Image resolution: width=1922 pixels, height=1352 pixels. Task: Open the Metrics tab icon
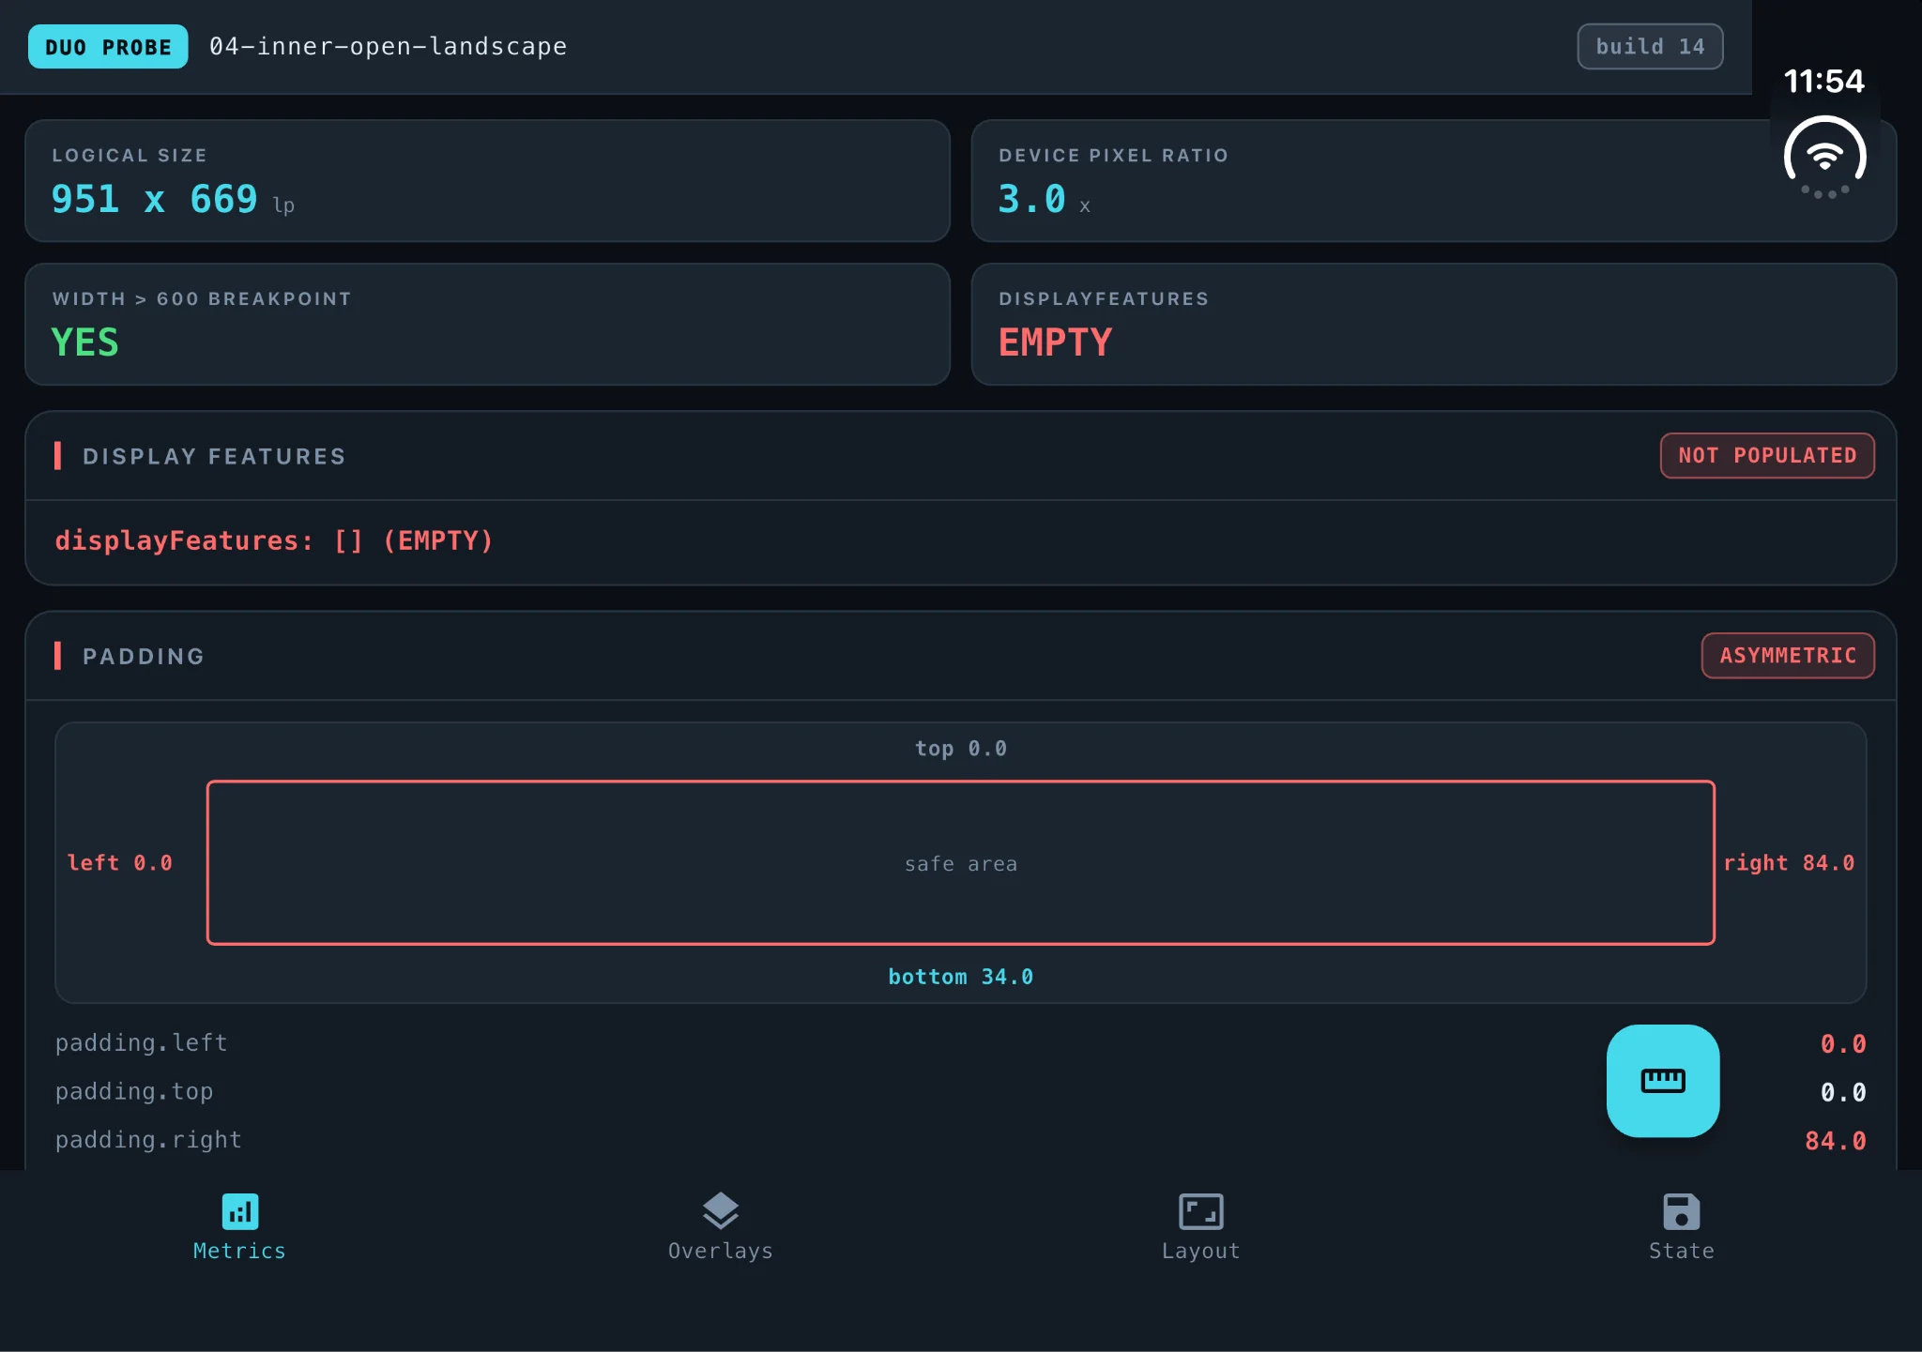point(240,1211)
